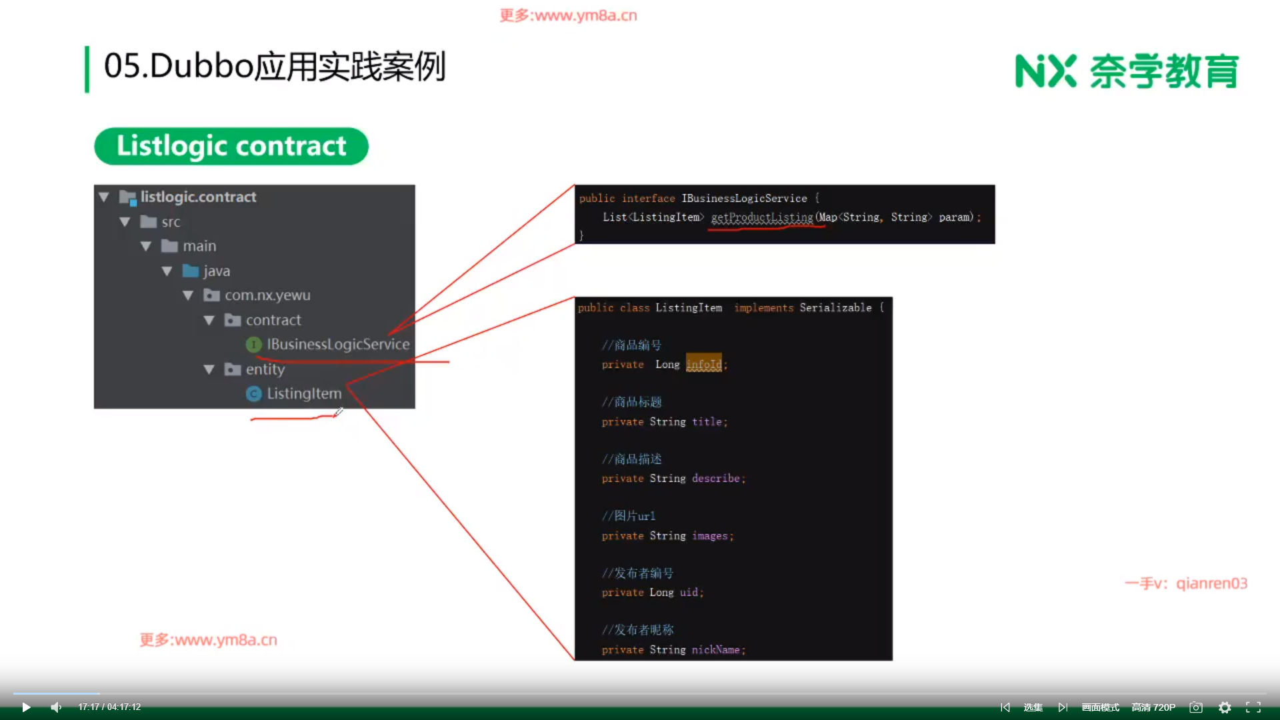Click the IBusinessLogicService interface icon
The width and height of the screenshot is (1280, 720).
pos(253,345)
